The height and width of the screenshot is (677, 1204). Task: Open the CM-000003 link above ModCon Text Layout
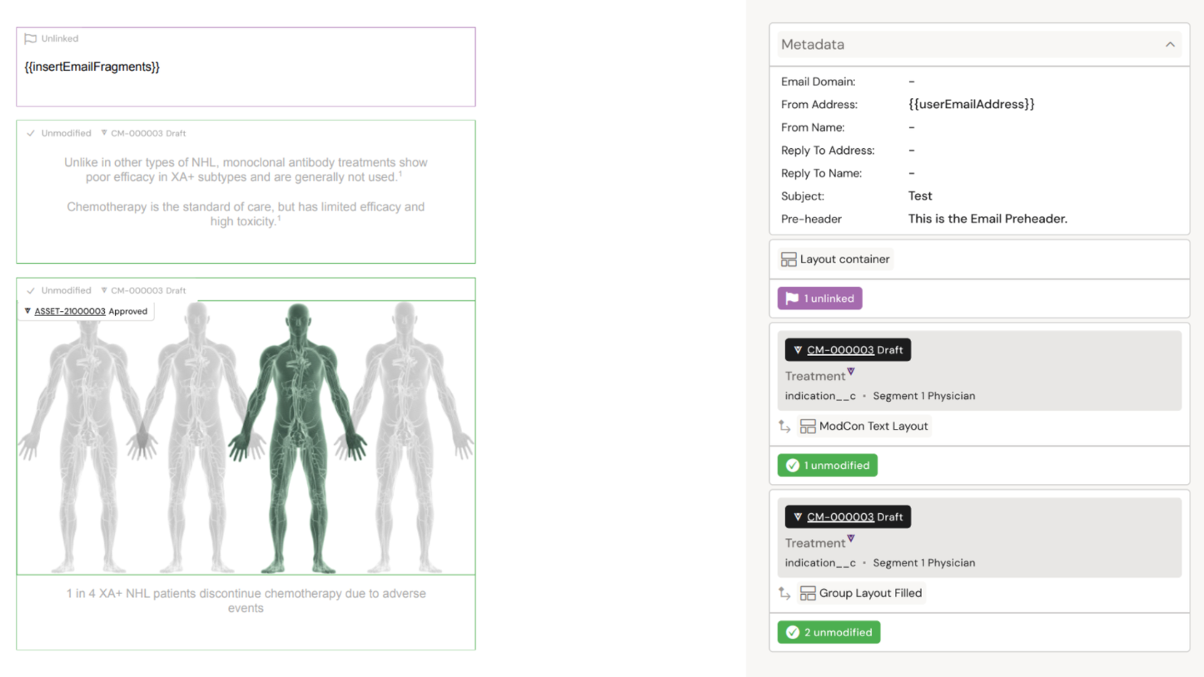point(840,350)
